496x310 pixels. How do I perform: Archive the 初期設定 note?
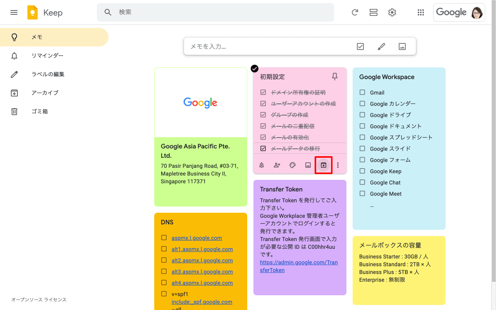point(324,165)
